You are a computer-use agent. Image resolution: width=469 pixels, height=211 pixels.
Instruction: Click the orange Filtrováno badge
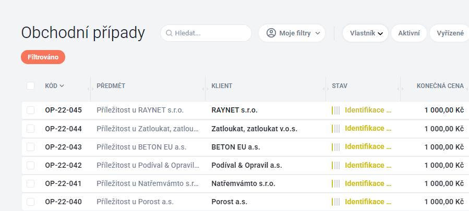[43, 57]
